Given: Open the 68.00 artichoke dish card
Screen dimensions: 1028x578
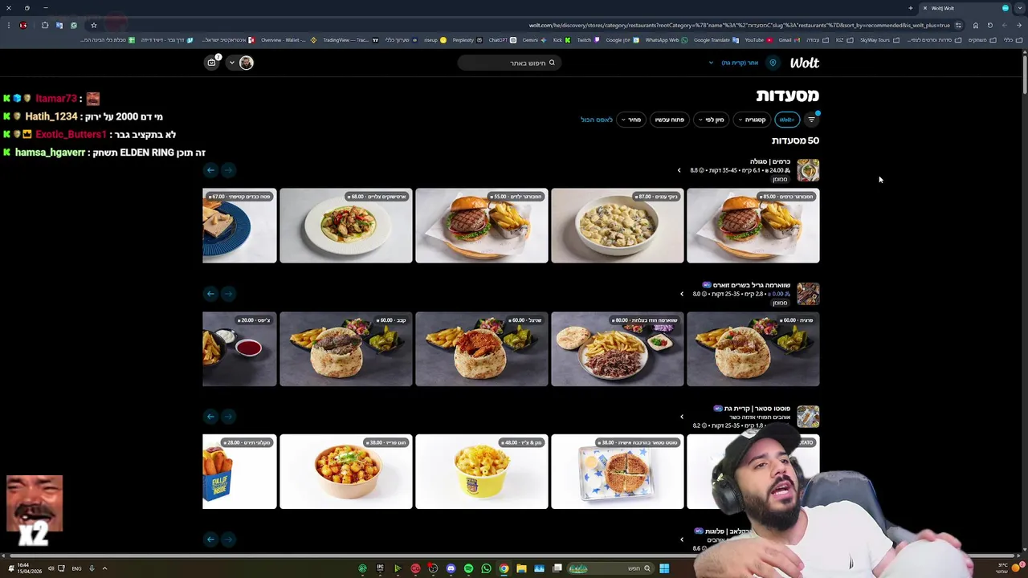Looking at the screenshot, I should (x=346, y=226).
